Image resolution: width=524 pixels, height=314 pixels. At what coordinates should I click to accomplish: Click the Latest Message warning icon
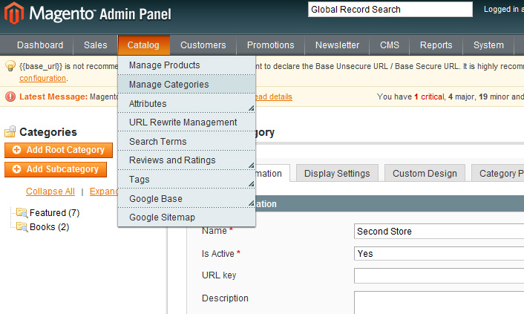tap(10, 97)
